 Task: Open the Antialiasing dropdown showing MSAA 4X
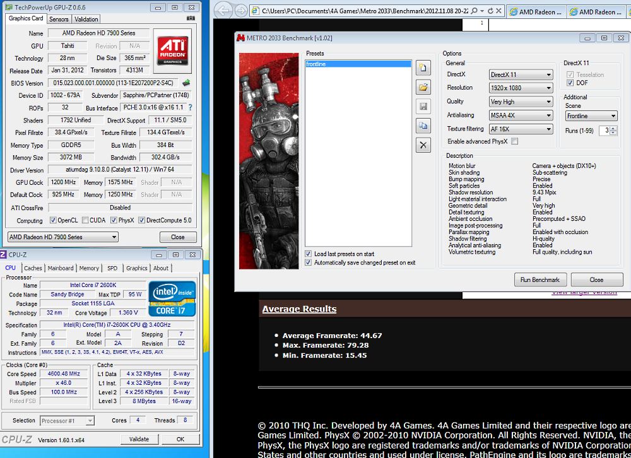click(521, 115)
